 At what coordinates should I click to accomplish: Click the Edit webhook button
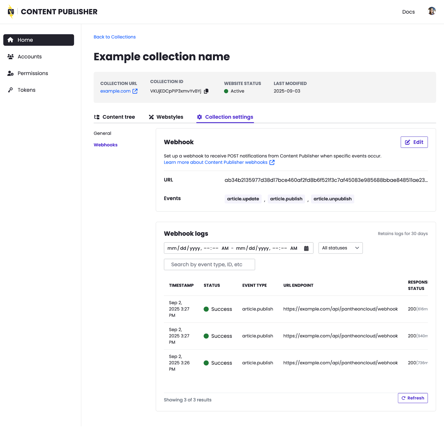pos(414,142)
